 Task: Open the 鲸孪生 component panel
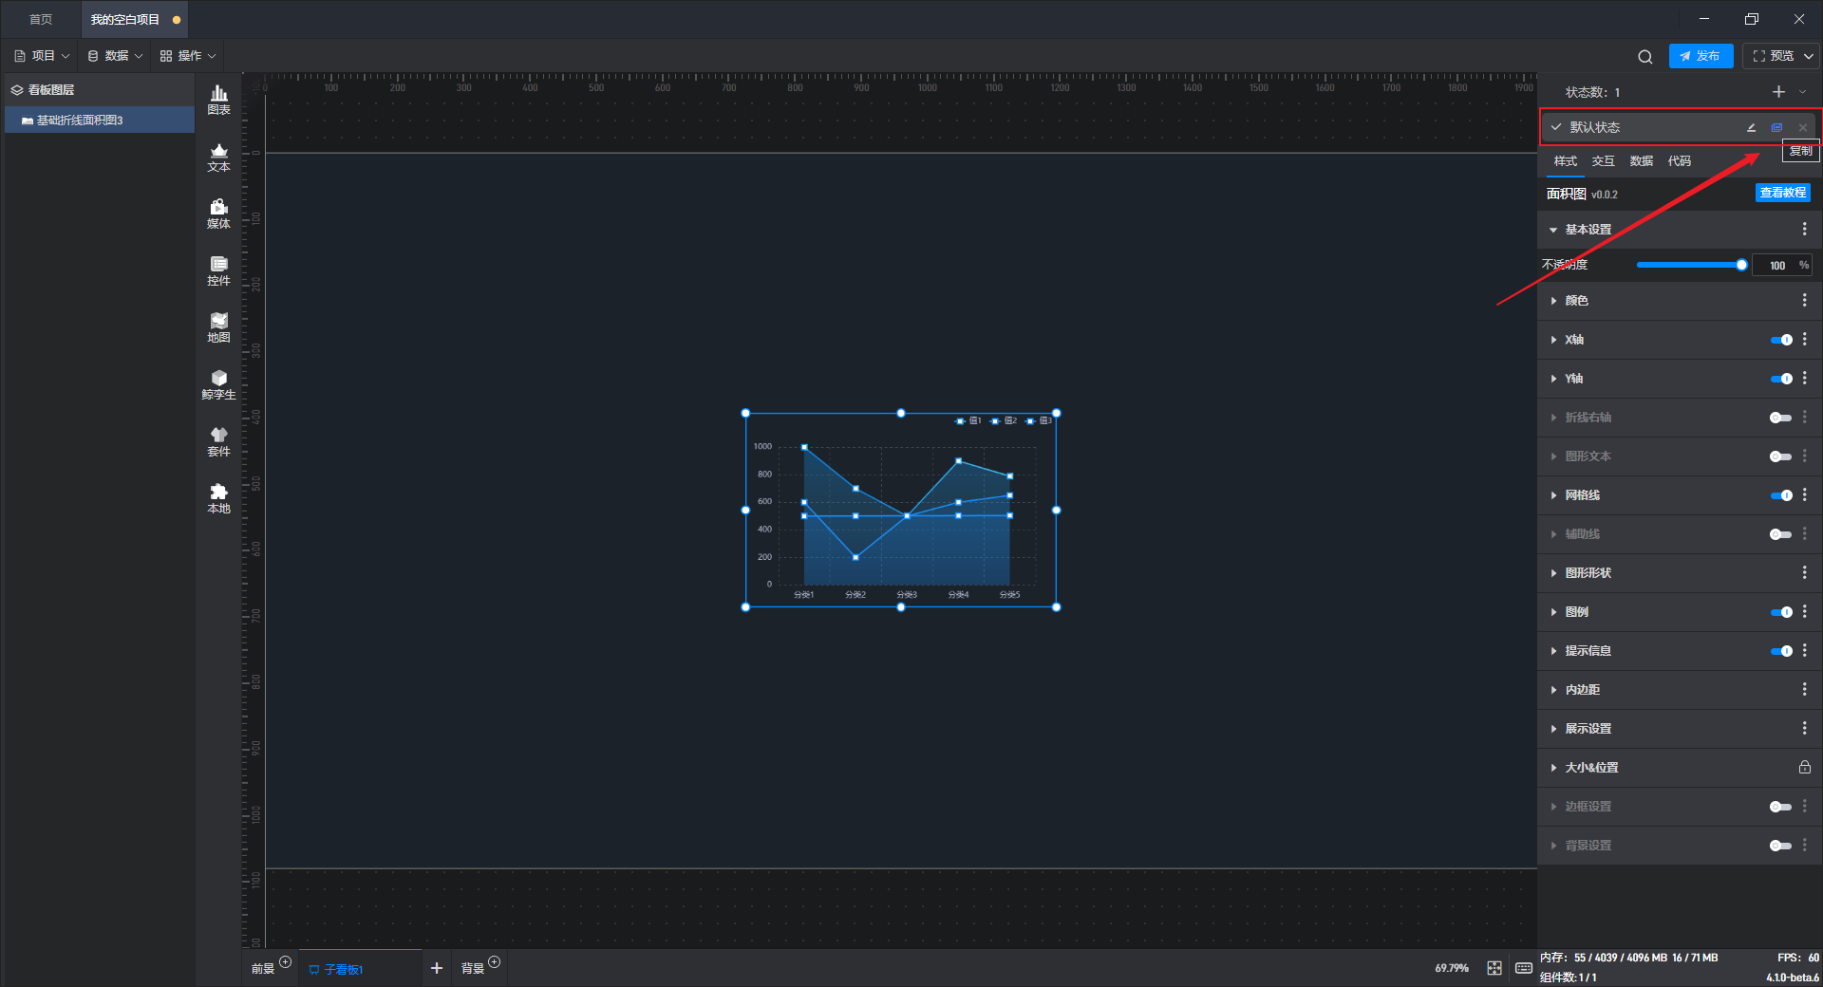[x=218, y=385]
